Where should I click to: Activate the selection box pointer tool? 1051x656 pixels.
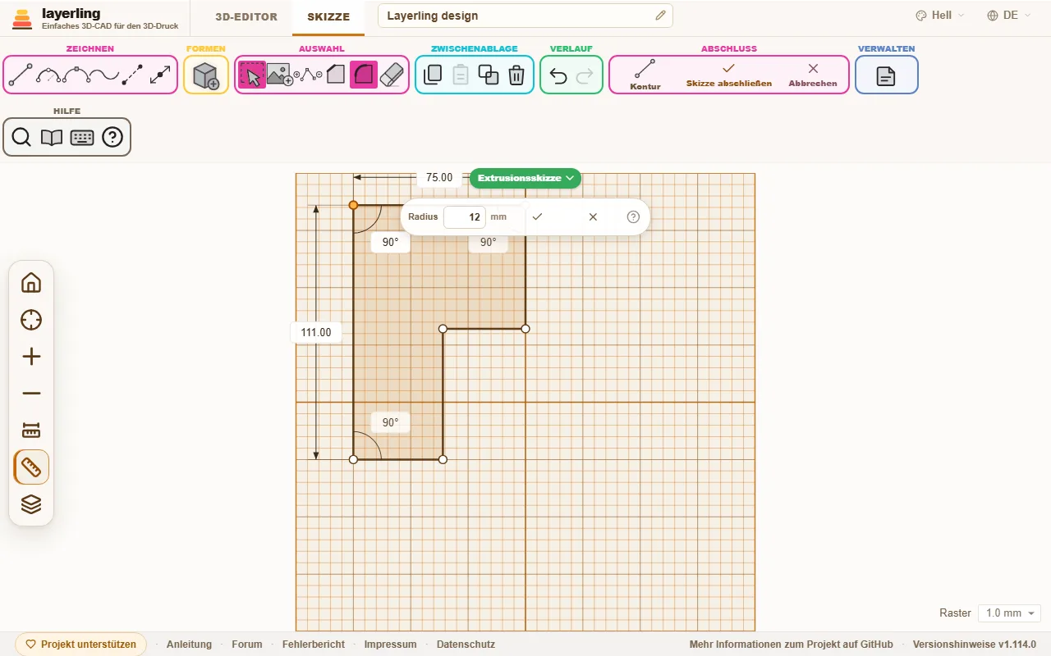[252, 75]
